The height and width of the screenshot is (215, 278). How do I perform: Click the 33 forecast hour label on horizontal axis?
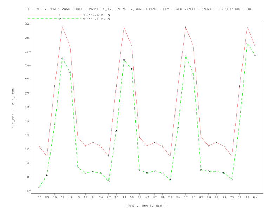[x=124, y=197]
